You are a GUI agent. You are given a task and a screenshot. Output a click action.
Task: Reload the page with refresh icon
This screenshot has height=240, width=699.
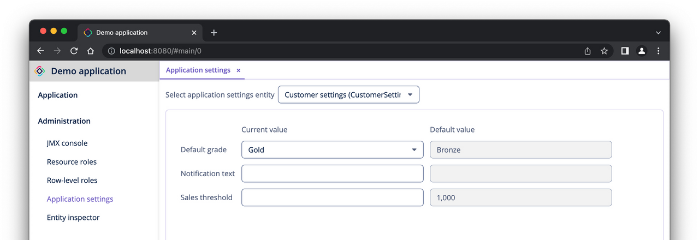(x=74, y=51)
